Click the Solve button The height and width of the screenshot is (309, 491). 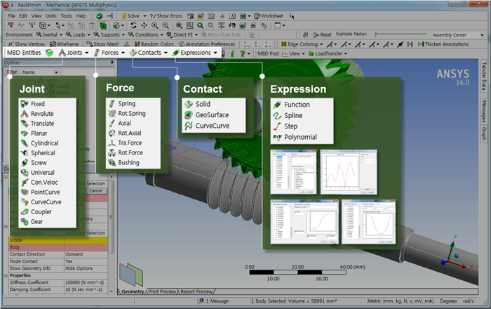click(x=130, y=16)
